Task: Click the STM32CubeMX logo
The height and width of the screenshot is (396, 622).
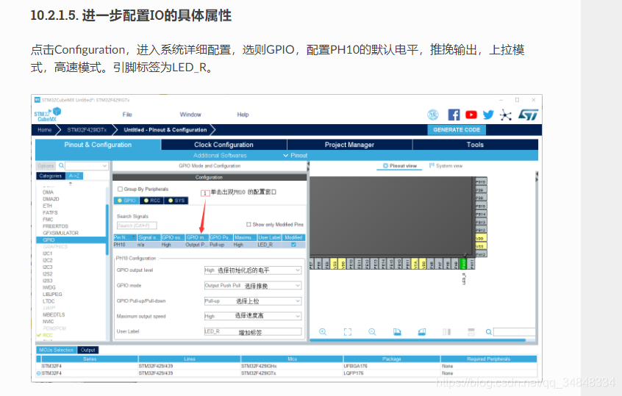Action: [x=47, y=115]
